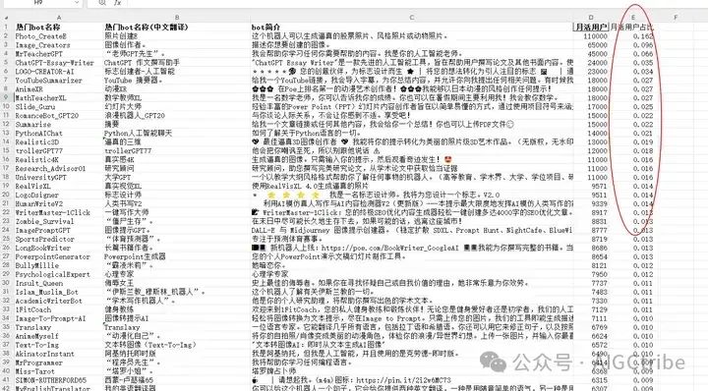Screen dimensions: 708x391
Task: Select cell "Zombie_Survival"
Action: click(44, 221)
